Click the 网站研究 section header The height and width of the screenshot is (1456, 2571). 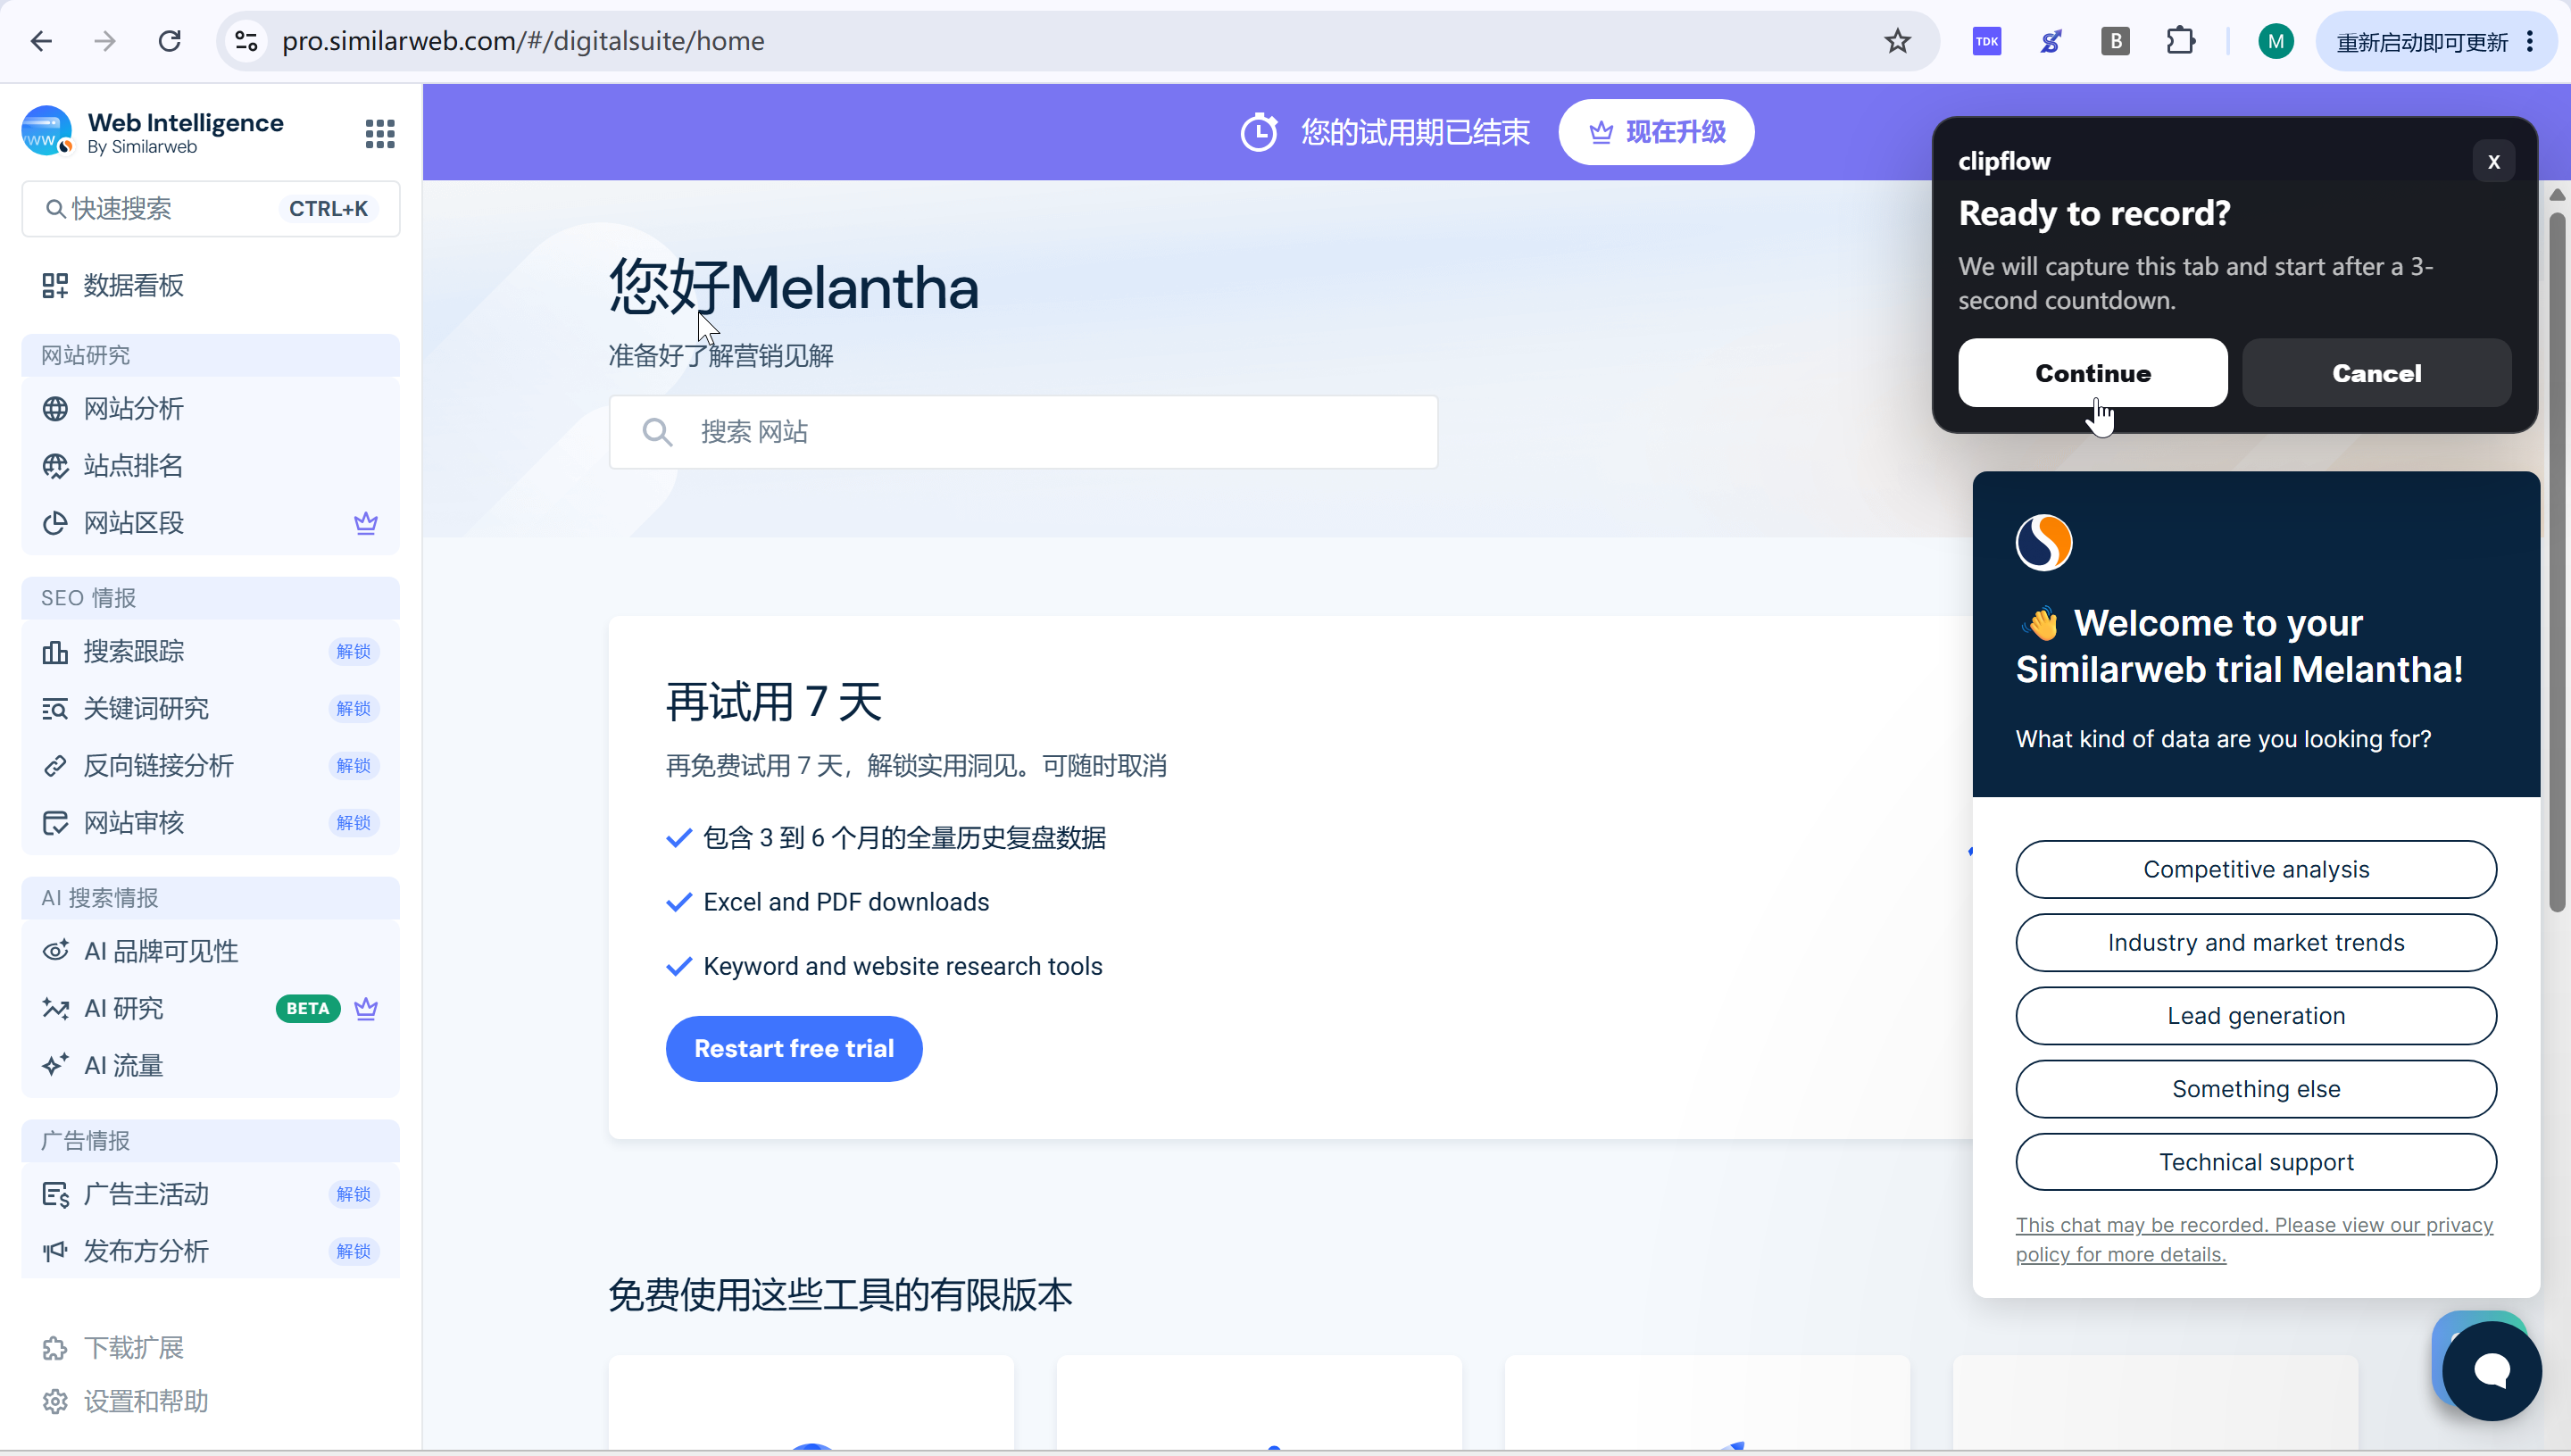point(211,356)
